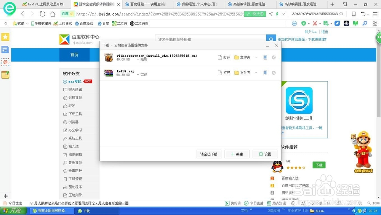The image size is (381, 215).
Task: Open folder of videoconverter install file
Action: 242,58
